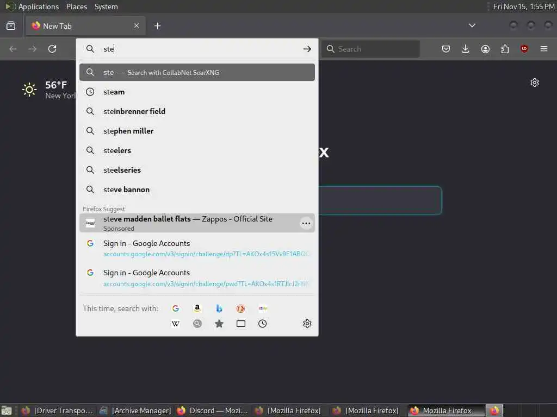557x417 pixels.
Task: Open the Save to Pocket icon
Action: (x=446, y=49)
